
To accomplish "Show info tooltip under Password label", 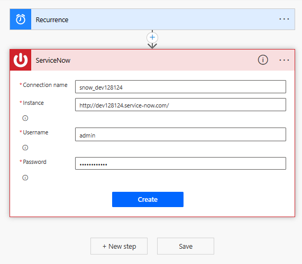I will pyautogui.click(x=25, y=178).
